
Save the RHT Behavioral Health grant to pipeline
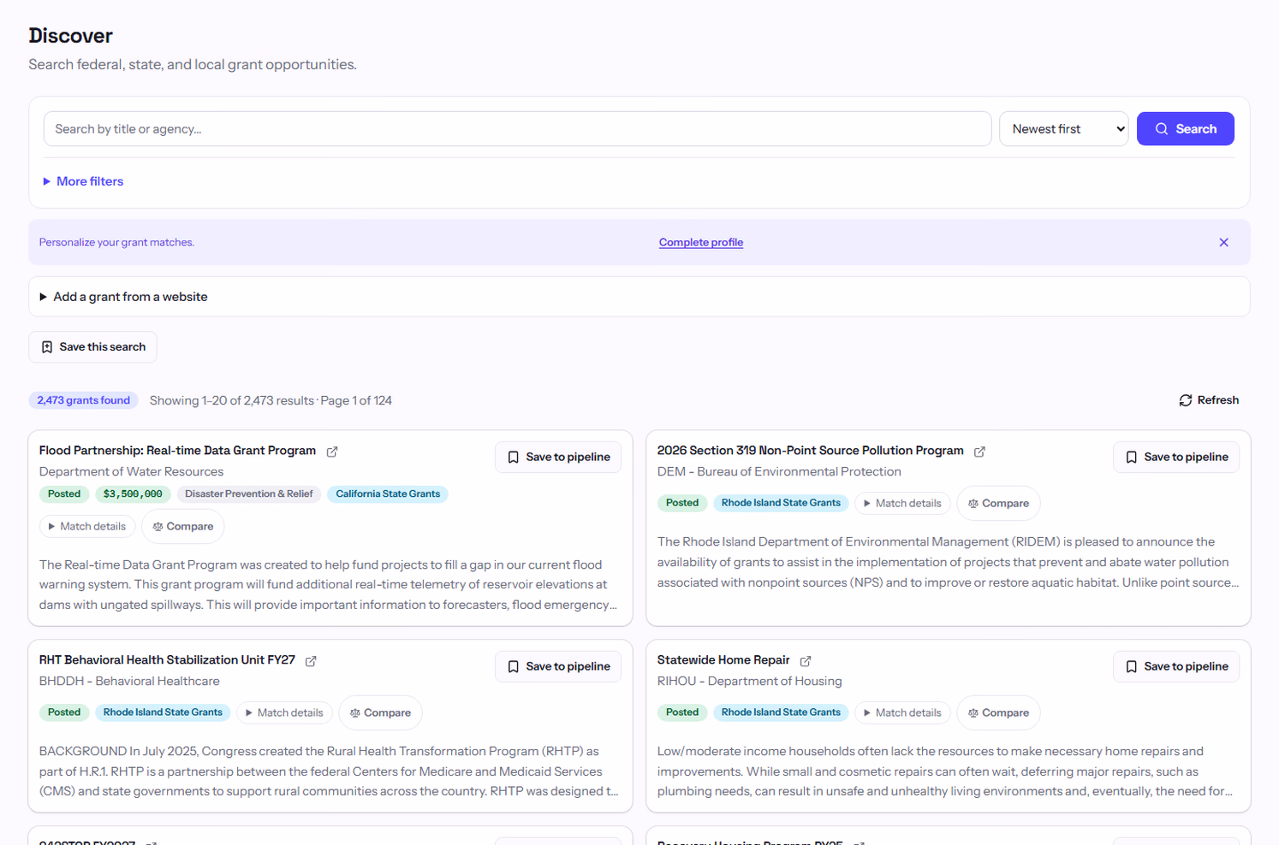tap(558, 667)
